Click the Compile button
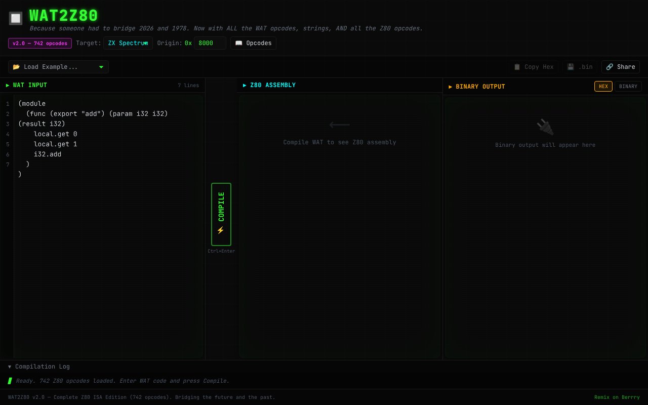Image resolution: width=648 pixels, height=405 pixels. (x=221, y=214)
